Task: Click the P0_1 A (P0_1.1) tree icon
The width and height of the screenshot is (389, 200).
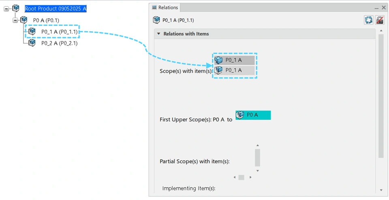Action: click(x=32, y=32)
